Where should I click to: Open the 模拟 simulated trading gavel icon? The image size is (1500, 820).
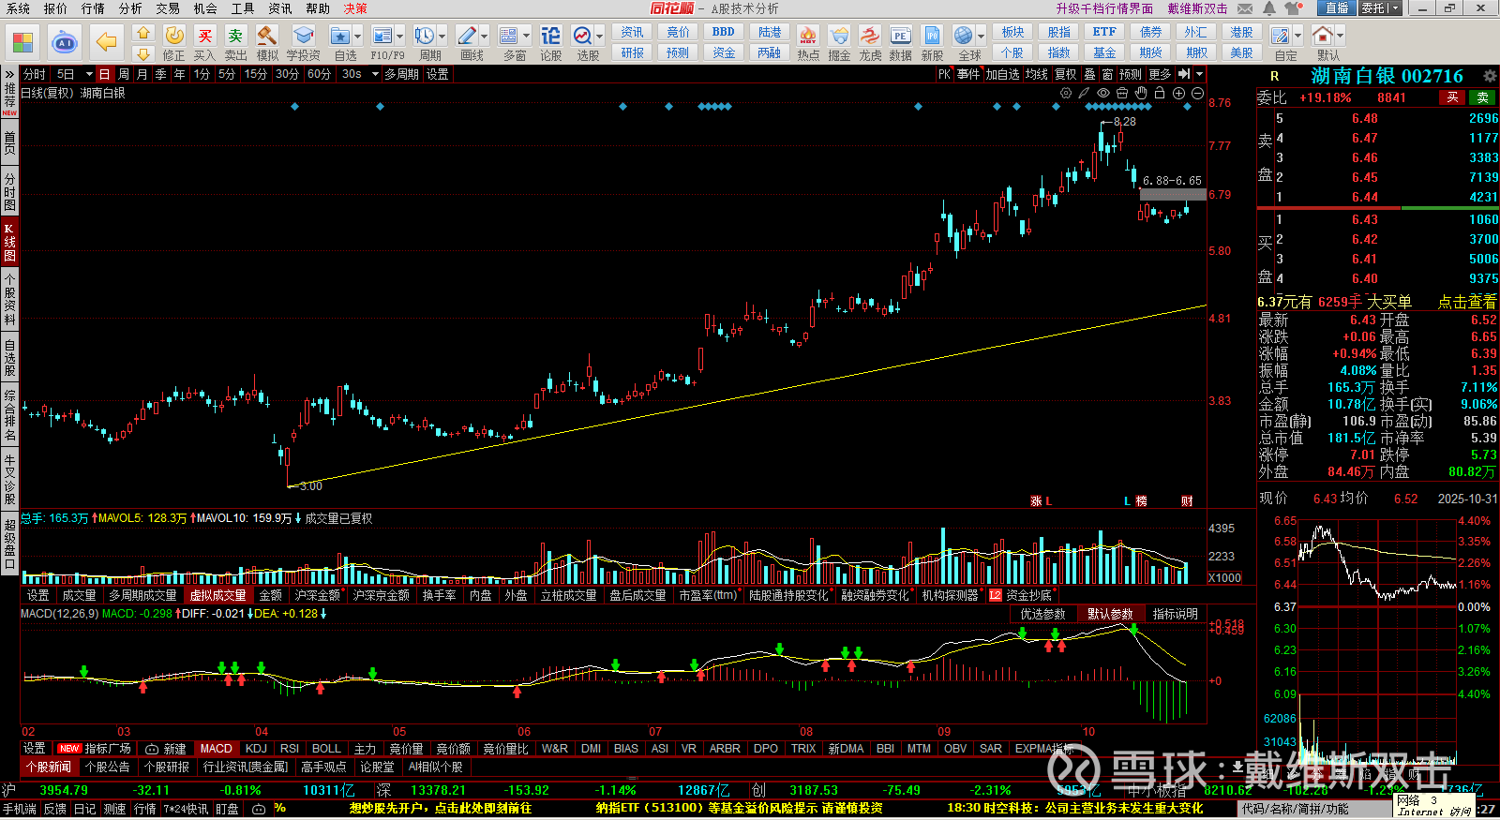(267, 37)
